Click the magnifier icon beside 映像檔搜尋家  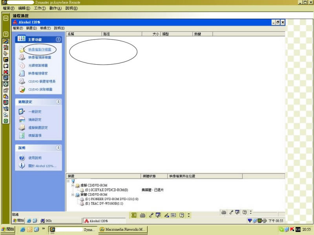[22, 73]
